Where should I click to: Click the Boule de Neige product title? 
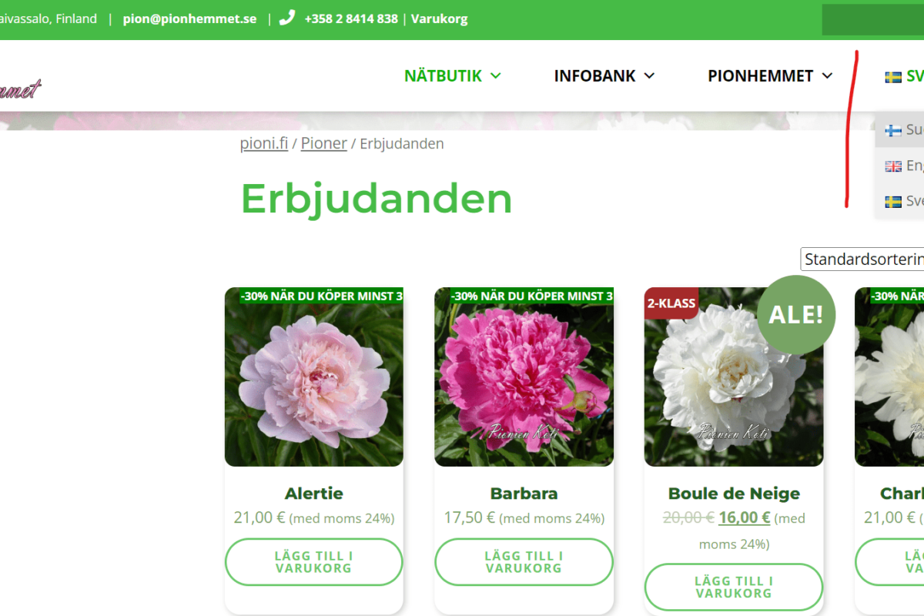pos(733,494)
